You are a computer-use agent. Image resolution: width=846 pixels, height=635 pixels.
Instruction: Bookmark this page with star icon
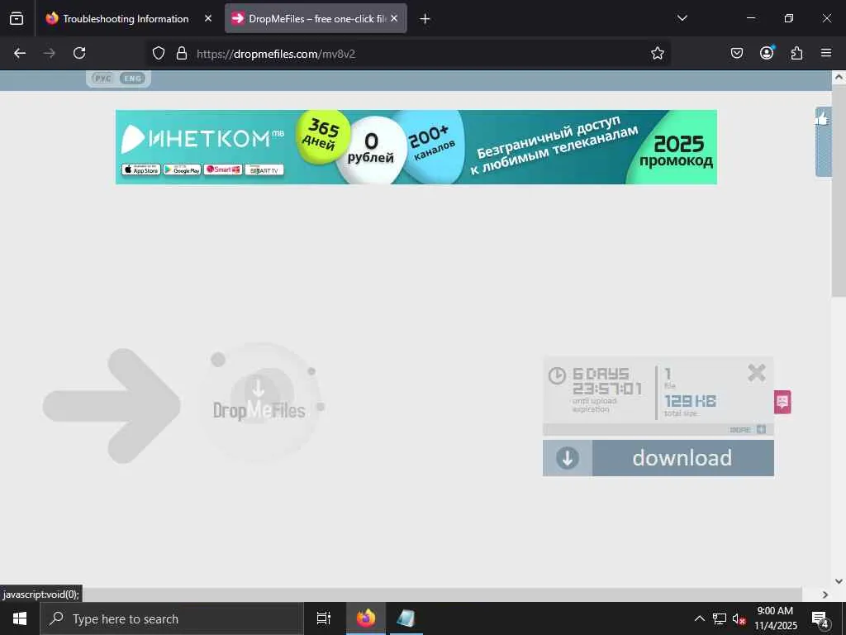[x=657, y=53]
